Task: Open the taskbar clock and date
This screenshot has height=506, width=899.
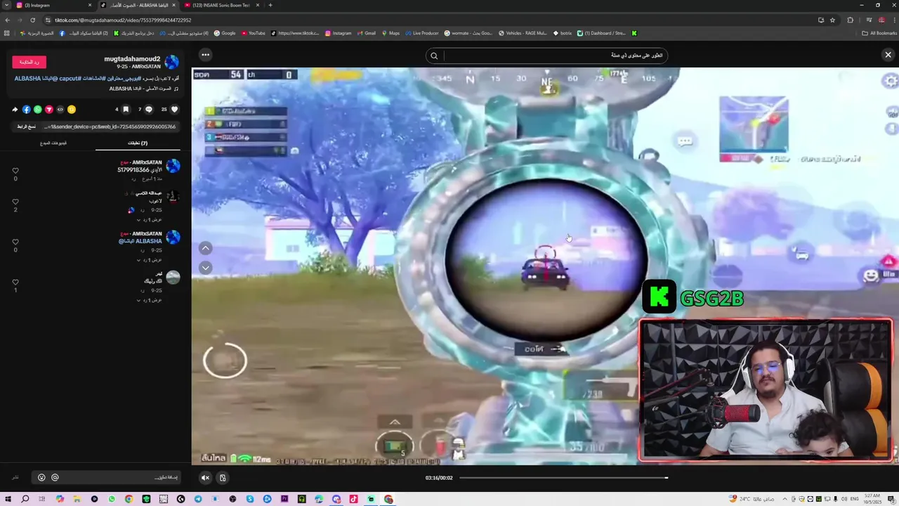Action: 872,499
